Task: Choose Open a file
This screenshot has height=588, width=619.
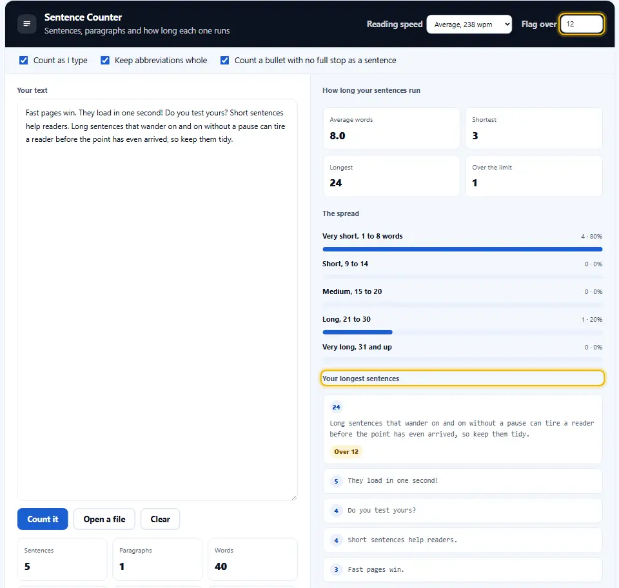Action: [104, 519]
